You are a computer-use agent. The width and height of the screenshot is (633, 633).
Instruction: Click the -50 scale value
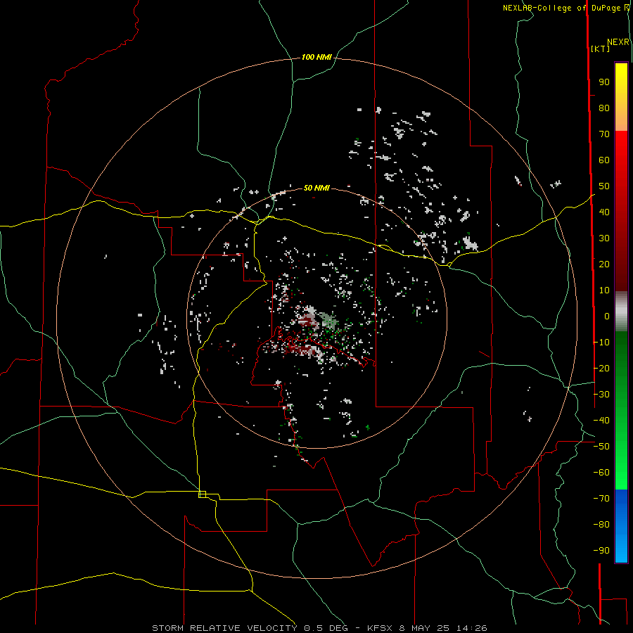601,447
